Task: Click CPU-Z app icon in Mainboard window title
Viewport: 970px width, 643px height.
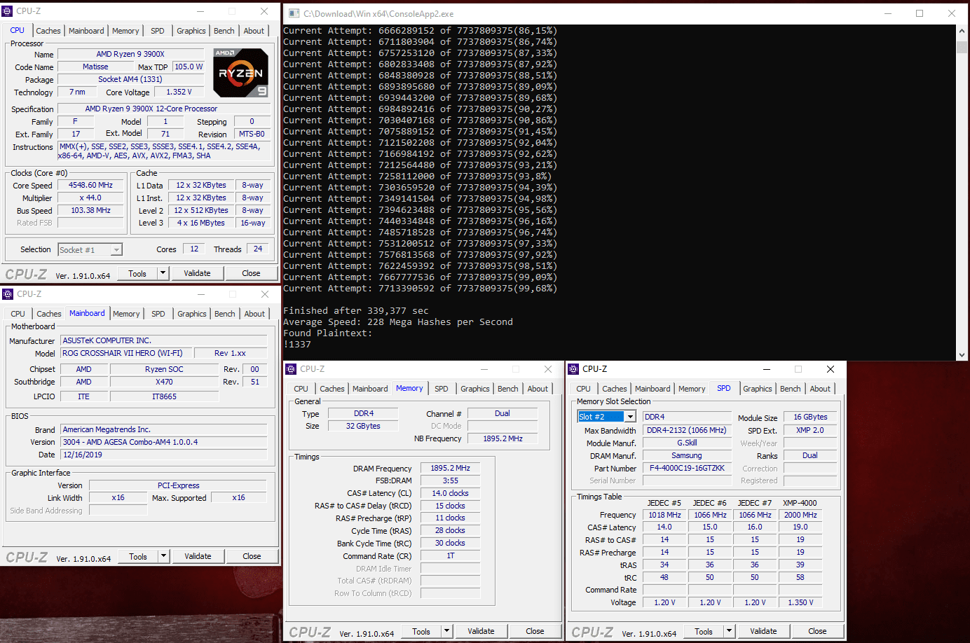Action: tap(8, 294)
